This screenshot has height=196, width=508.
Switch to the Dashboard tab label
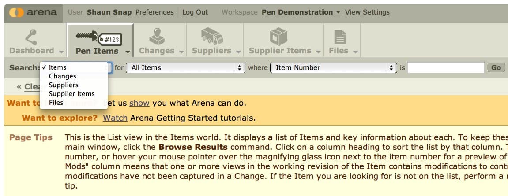tap(32, 51)
